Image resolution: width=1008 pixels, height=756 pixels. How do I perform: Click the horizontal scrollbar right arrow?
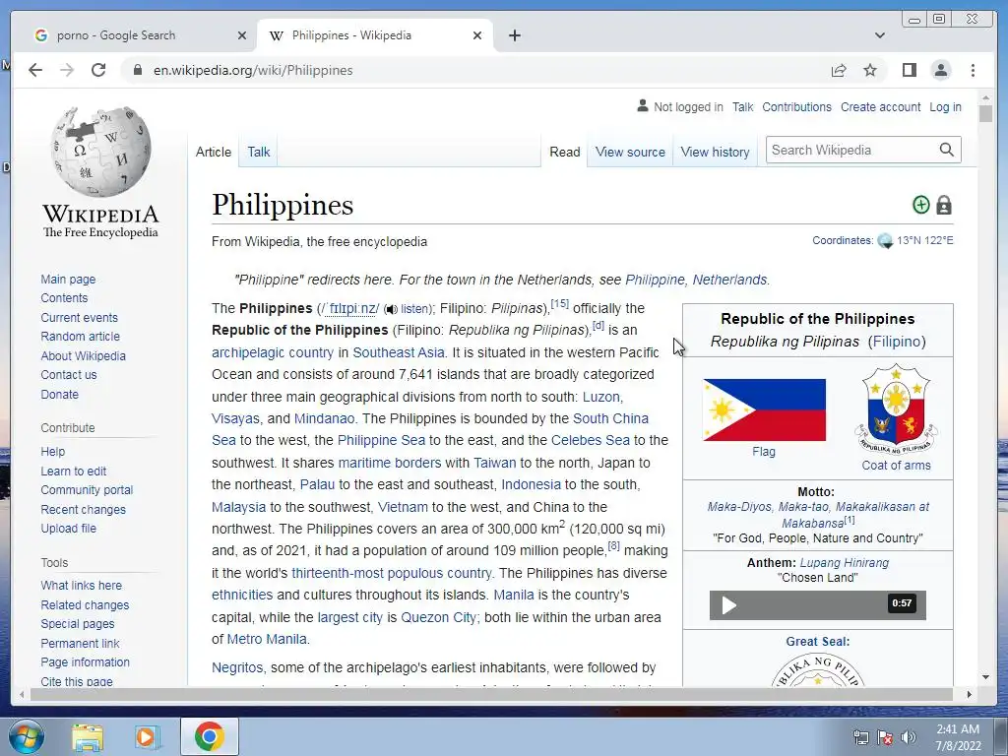pos(970,694)
